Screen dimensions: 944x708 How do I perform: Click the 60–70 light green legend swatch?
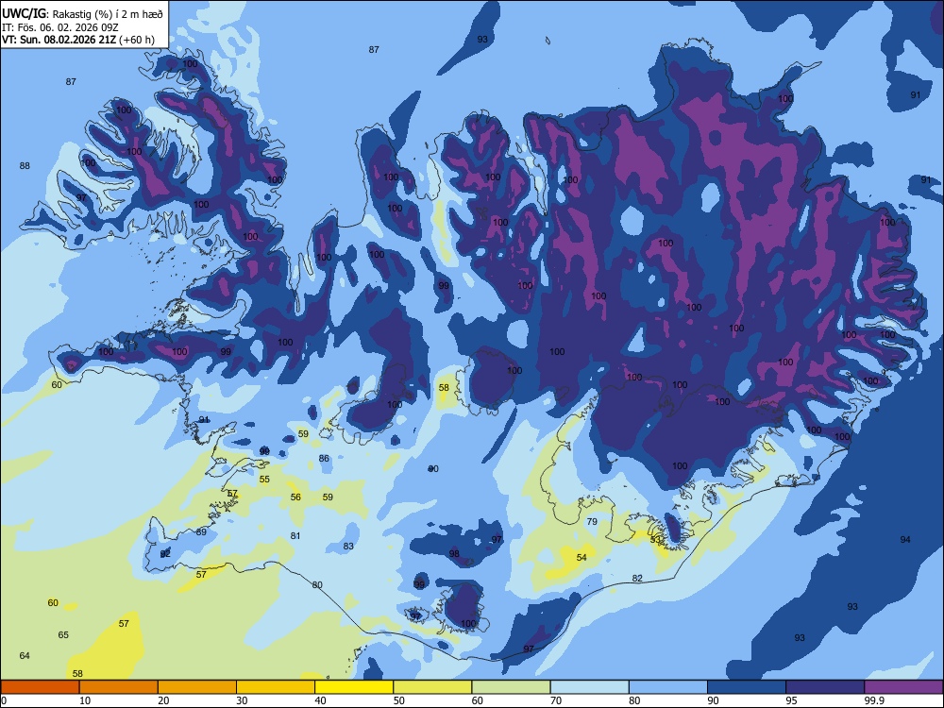pyautogui.click(x=511, y=687)
